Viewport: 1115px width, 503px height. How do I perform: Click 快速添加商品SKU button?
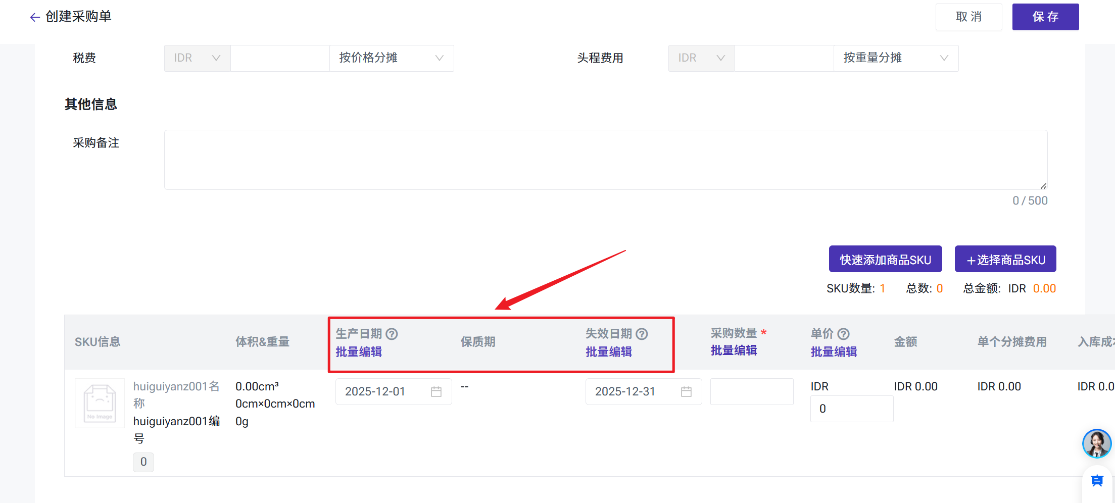(x=885, y=260)
